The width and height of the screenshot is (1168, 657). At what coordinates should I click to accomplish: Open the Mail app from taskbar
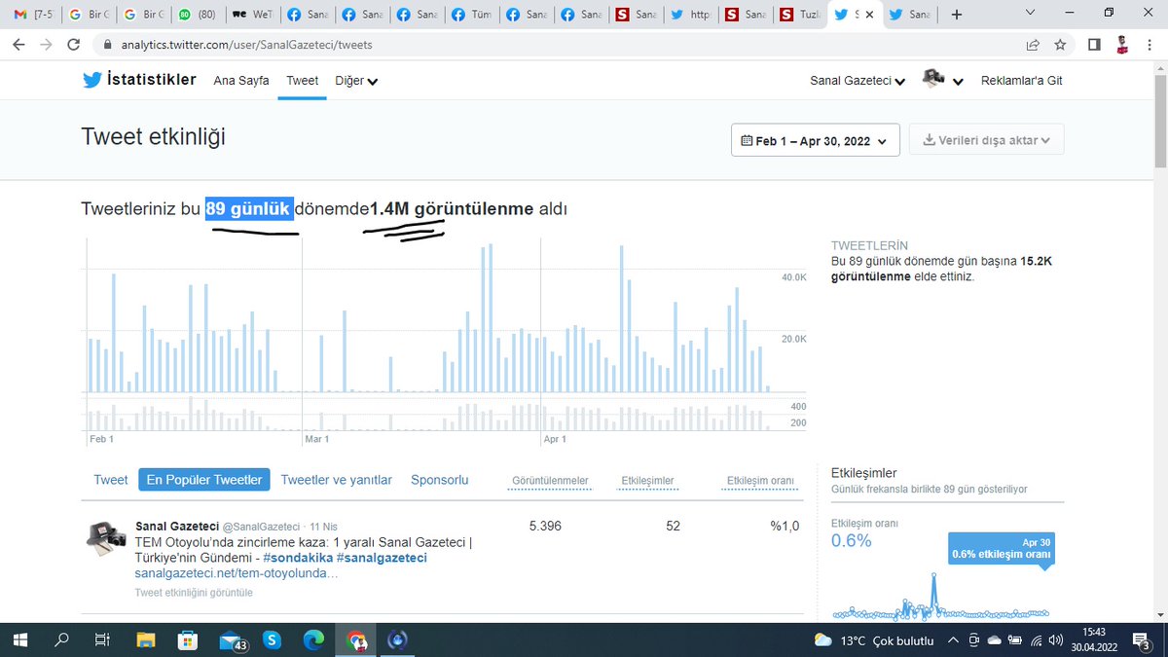[x=233, y=640]
